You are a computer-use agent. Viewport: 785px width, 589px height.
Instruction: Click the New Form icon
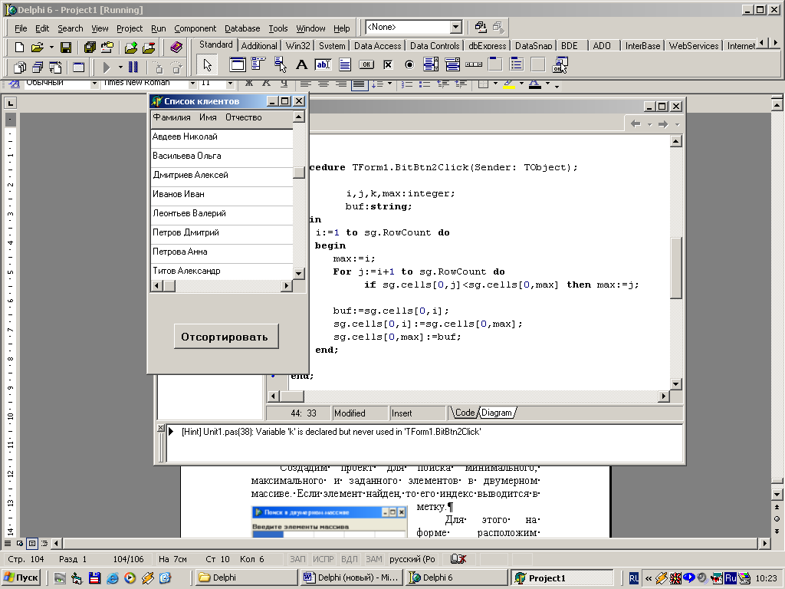(x=79, y=67)
